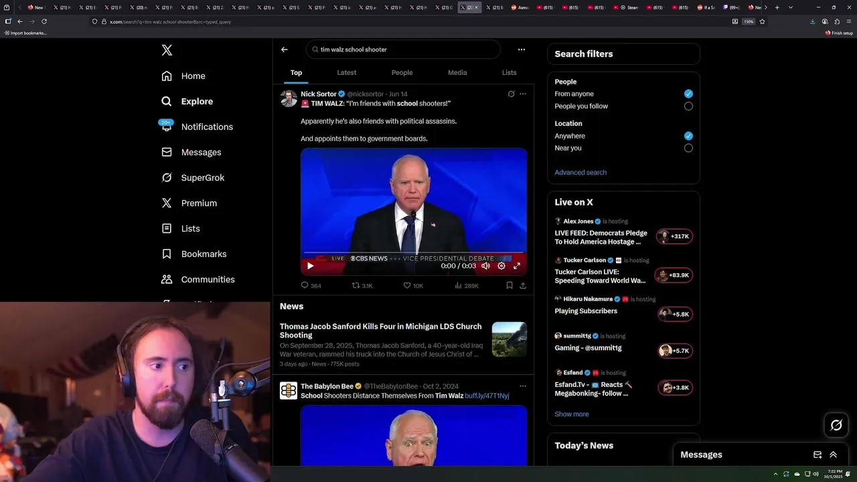Share Nick Sortor post

coord(523,285)
